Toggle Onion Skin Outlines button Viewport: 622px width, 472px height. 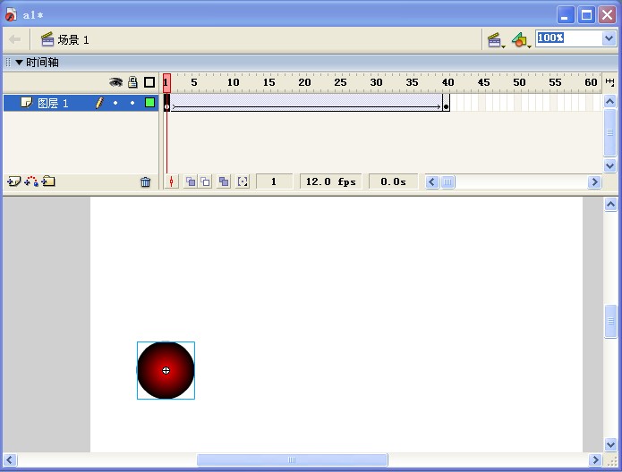tap(205, 181)
